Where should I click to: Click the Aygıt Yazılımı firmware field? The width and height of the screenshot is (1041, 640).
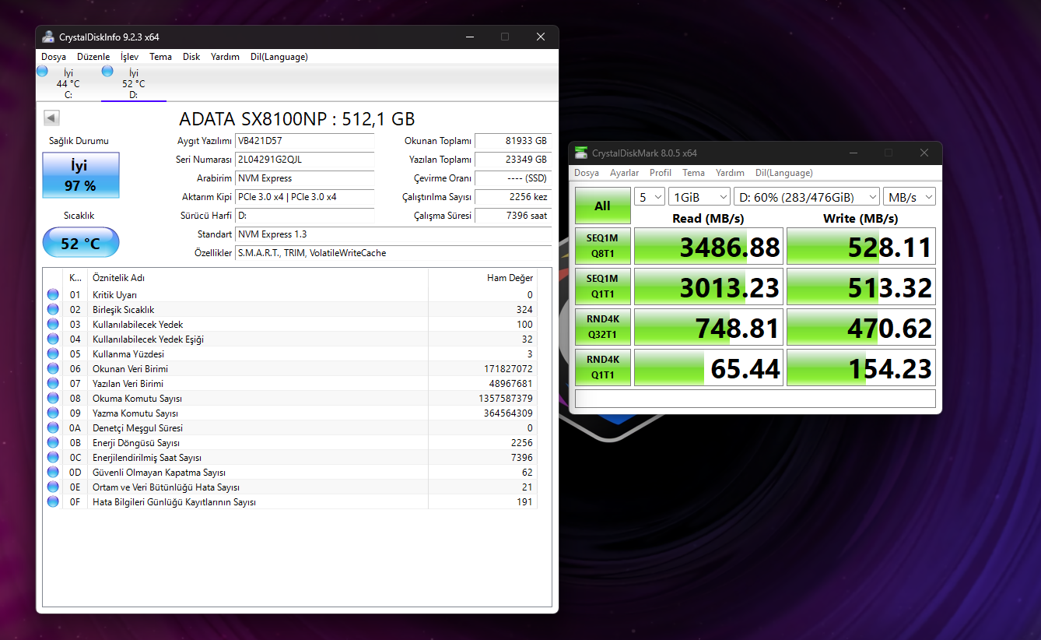click(x=304, y=141)
